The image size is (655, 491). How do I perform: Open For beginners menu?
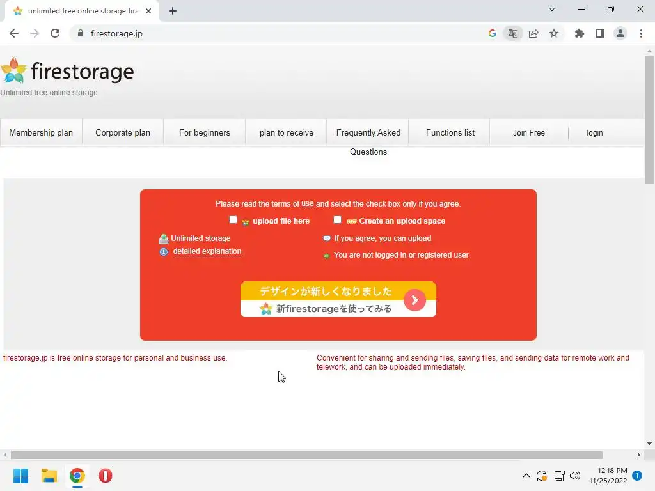pyautogui.click(x=205, y=132)
